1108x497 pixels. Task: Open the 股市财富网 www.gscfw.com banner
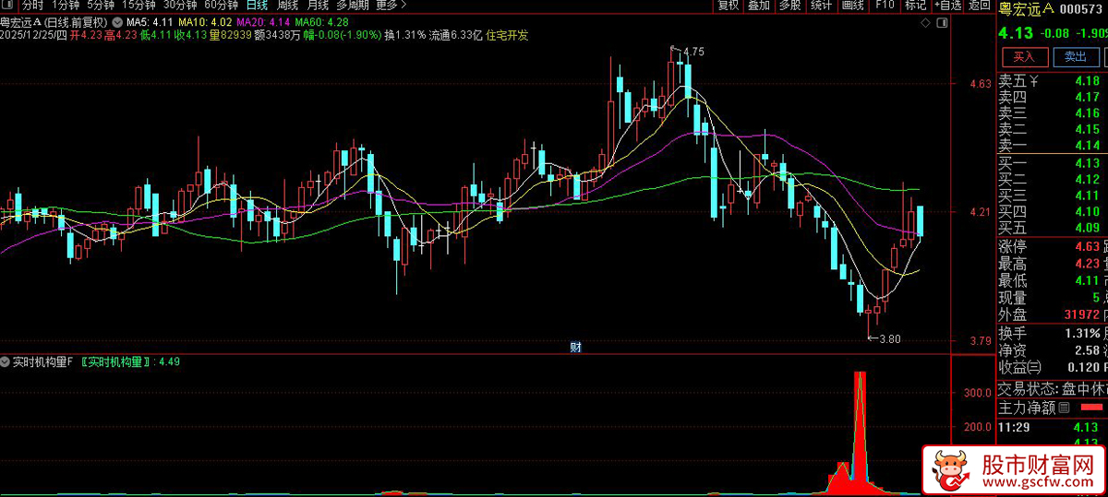point(1014,470)
